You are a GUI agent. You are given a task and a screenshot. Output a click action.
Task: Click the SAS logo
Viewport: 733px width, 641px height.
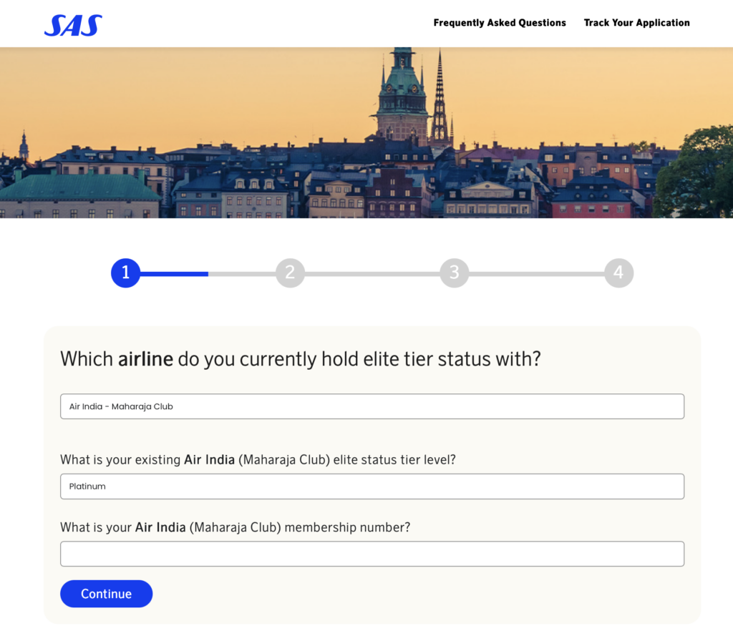pos(73,25)
